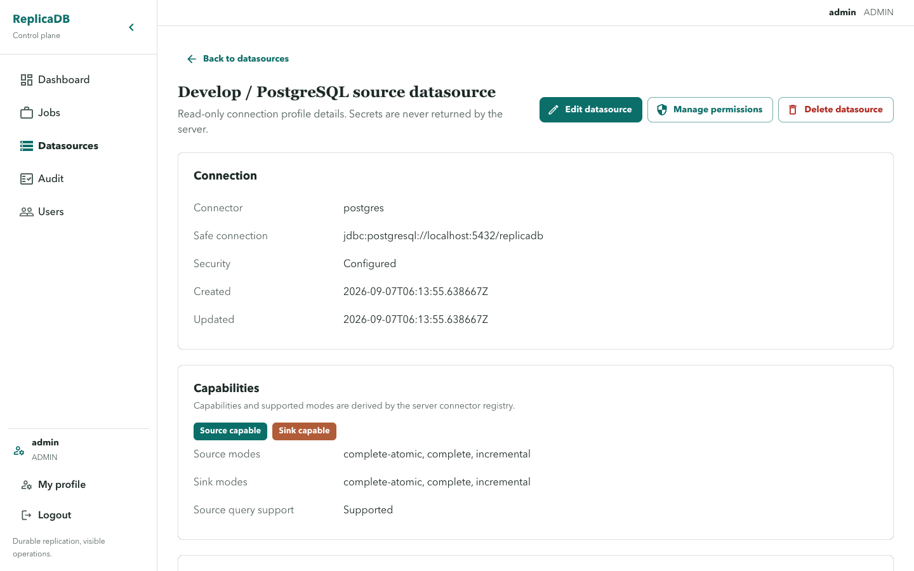Click the Source query support label

(x=244, y=510)
